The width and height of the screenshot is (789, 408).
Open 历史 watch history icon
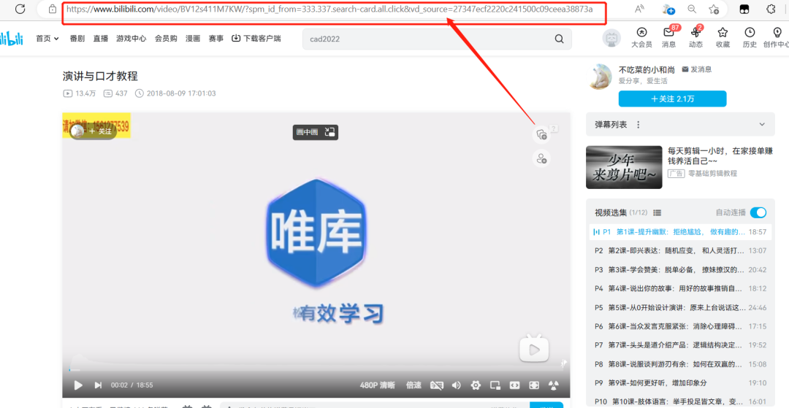pos(750,38)
